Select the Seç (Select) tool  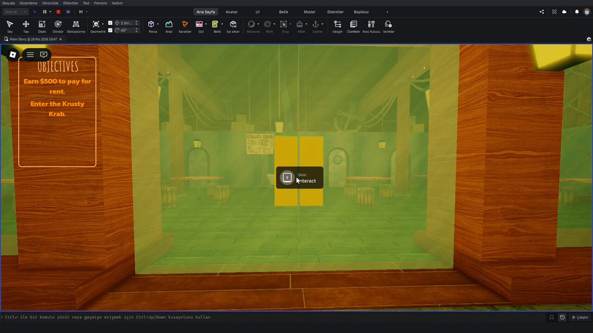click(10, 26)
